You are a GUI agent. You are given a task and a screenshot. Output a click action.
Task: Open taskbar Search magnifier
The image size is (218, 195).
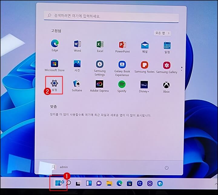pos(68,183)
